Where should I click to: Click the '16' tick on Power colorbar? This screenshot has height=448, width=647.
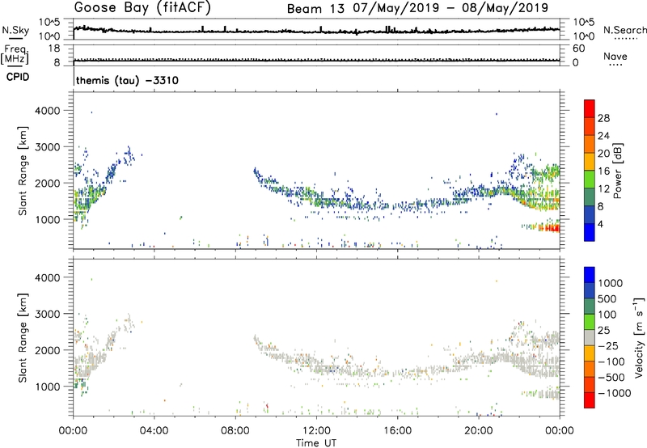603,171
